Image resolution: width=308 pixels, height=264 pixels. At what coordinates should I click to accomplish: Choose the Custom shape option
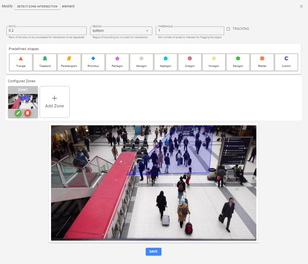point(286,62)
